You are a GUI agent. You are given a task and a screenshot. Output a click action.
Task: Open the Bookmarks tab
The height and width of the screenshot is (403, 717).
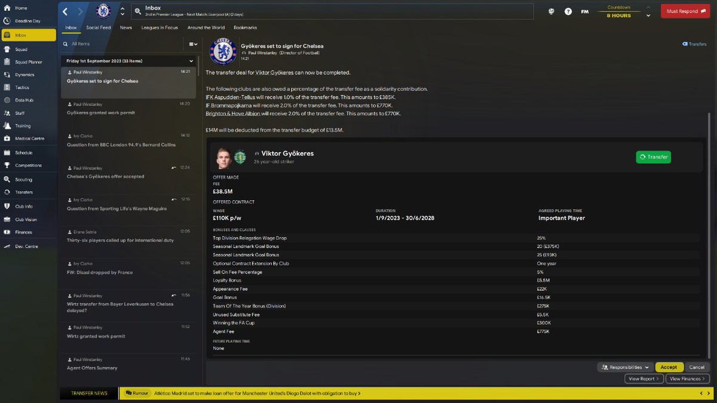245,27
